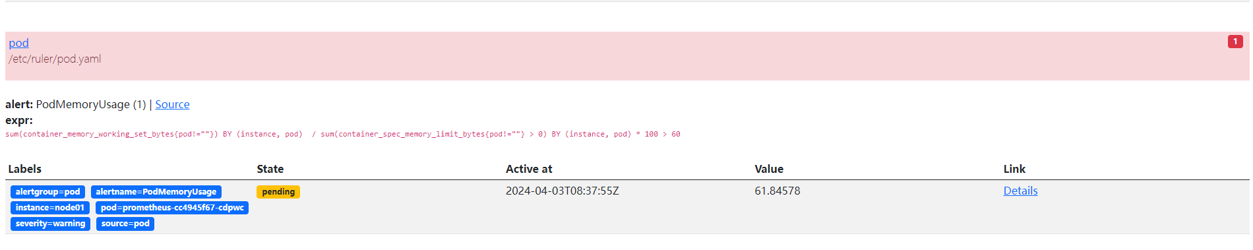The width and height of the screenshot is (1253, 250).
Task: Select the alertgroup=pod label badge
Action: (x=47, y=192)
